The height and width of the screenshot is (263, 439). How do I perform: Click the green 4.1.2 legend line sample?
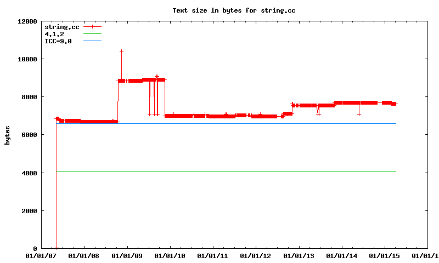(93, 34)
